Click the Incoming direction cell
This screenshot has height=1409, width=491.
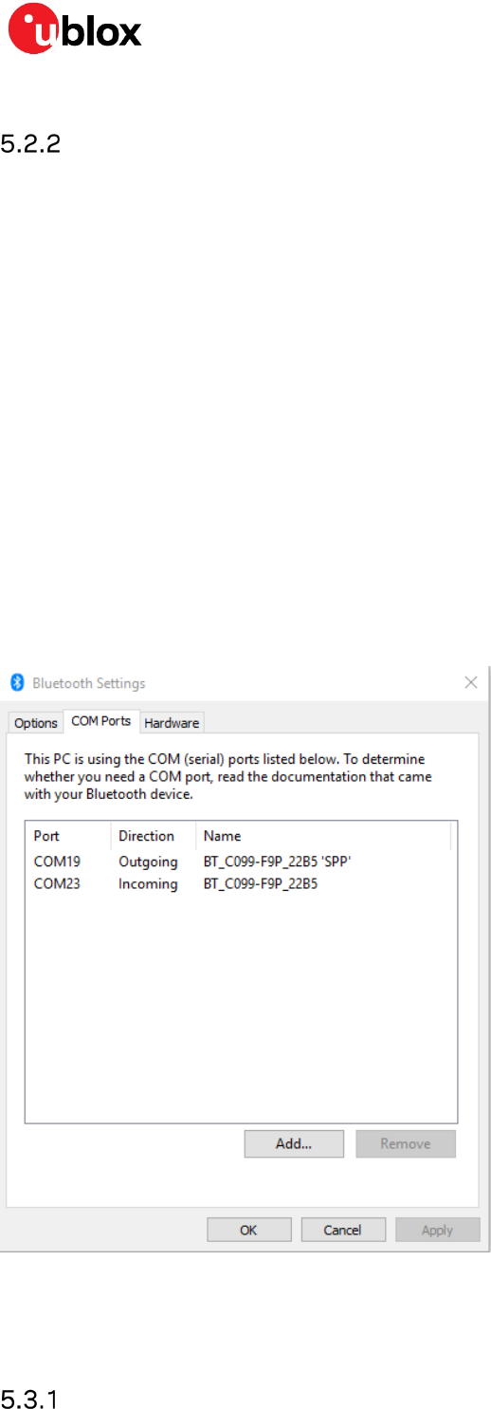148,884
